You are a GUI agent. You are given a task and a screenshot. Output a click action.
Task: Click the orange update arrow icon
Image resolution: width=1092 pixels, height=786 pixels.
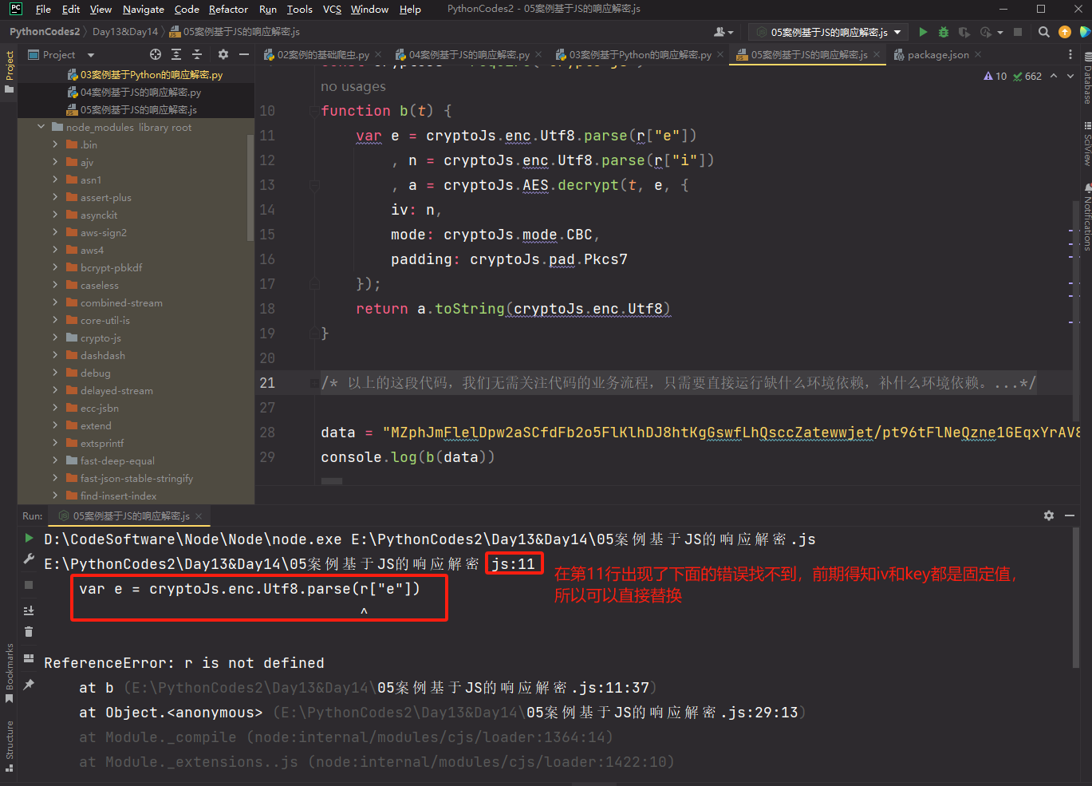[x=1065, y=32]
